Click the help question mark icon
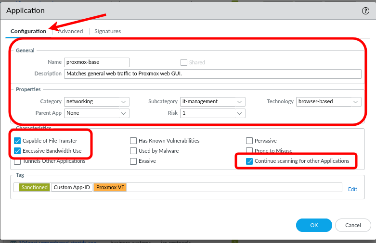This screenshot has height=243, width=376. pyautogui.click(x=365, y=11)
